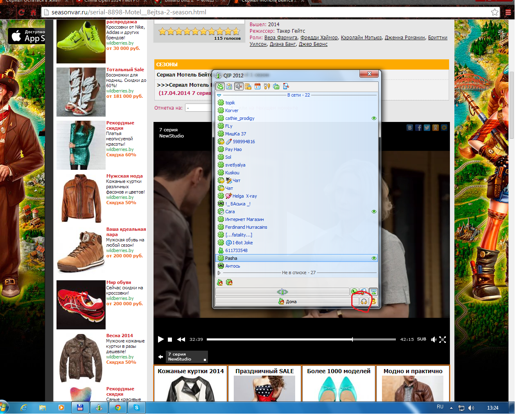
Task: Toggle the eye icon next to cathie_prodigy
Action: pyautogui.click(x=374, y=118)
